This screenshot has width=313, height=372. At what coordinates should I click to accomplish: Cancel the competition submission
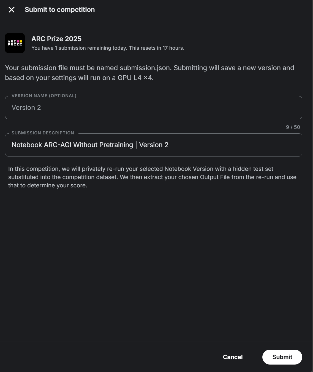(x=233, y=357)
